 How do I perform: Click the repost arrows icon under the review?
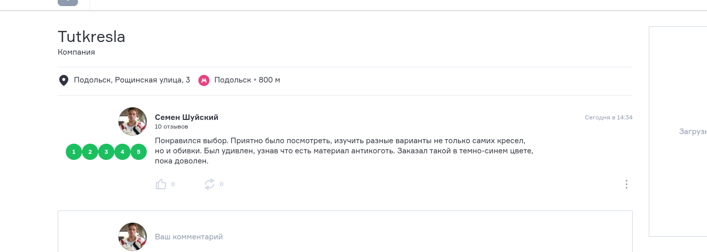pos(210,184)
